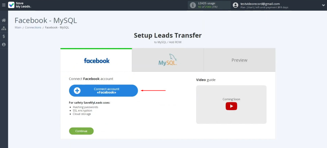Screen dimensions: 327x148
Task: Click the green Continue button
Action: [81, 131]
